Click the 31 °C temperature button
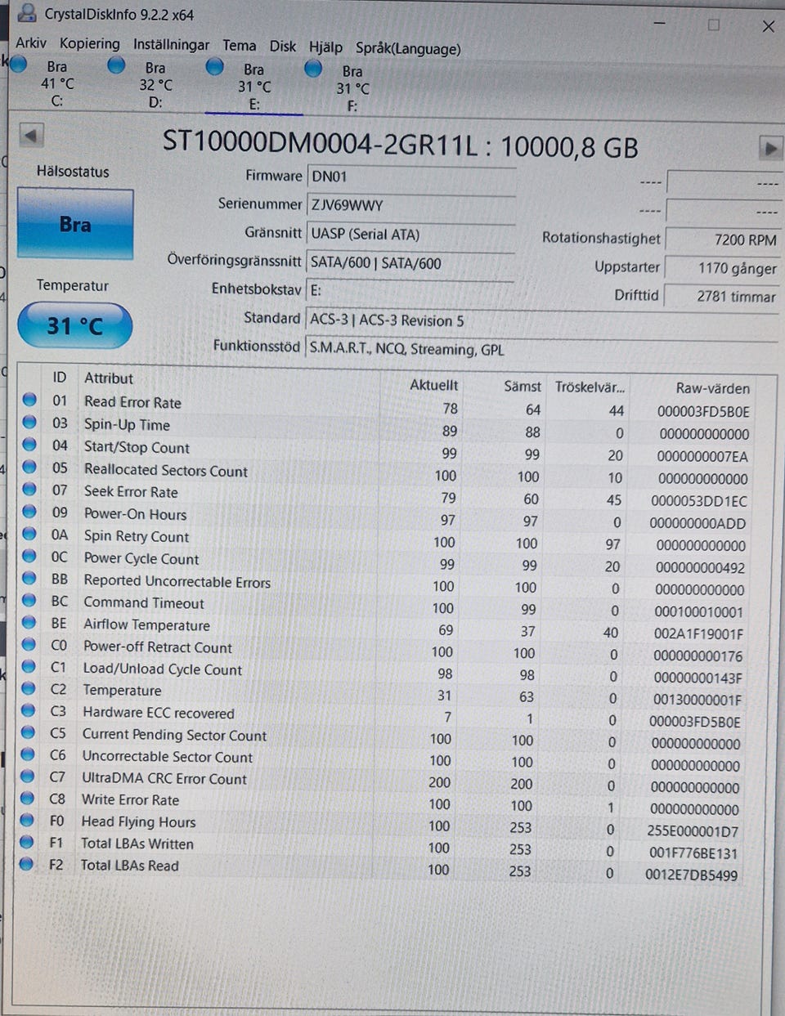 [74, 325]
